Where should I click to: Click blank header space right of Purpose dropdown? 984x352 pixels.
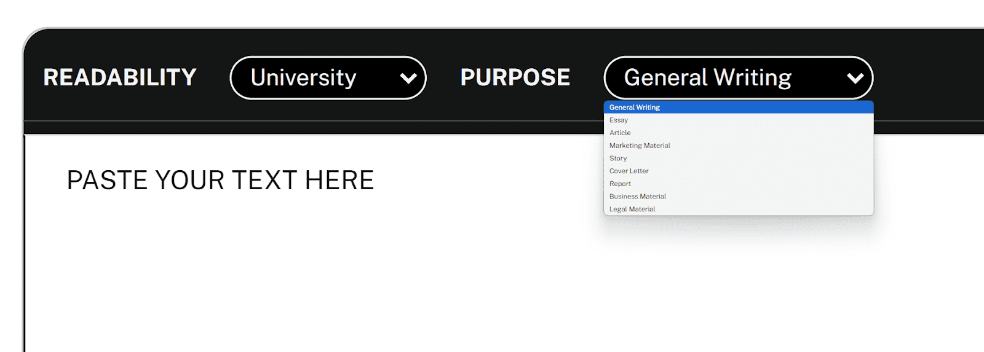pyautogui.click(x=929, y=78)
